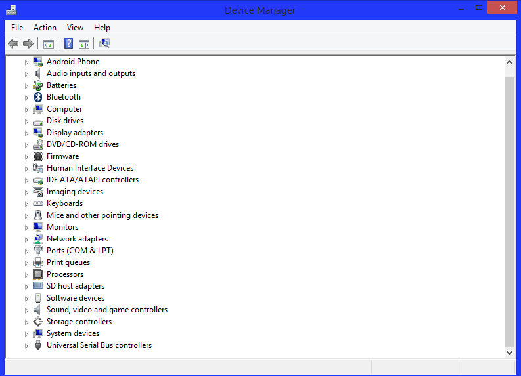Image resolution: width=521 pixels, height=376 pixels.
Task: Click the Network adapters icon
Action: click(x=38, y=239)
